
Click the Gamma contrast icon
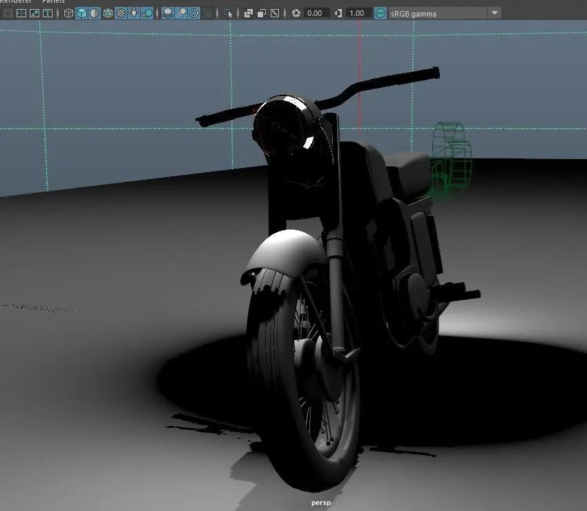(x=338, y=14)
